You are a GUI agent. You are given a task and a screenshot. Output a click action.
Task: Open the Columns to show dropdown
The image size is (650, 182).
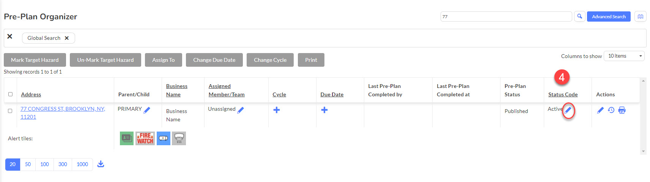click(624, 56)
